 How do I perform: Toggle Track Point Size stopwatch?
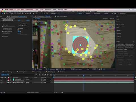coord(4,31)
